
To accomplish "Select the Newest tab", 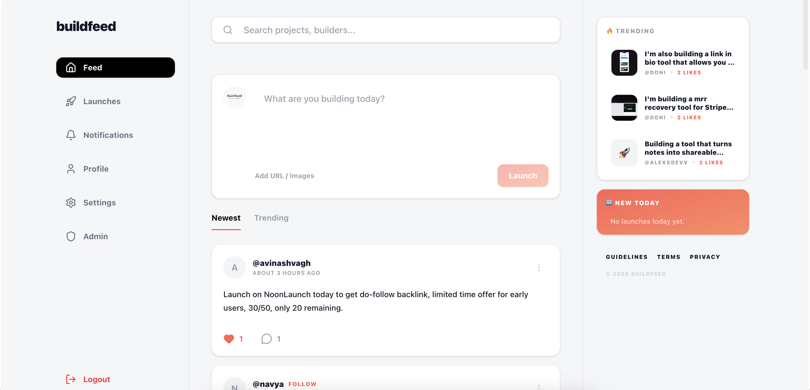I will pos(226,218).
